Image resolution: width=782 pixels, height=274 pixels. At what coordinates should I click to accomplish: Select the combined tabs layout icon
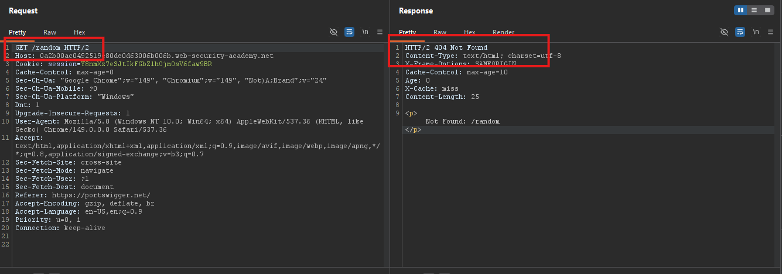pyautogui.click(x=767, y=10)
